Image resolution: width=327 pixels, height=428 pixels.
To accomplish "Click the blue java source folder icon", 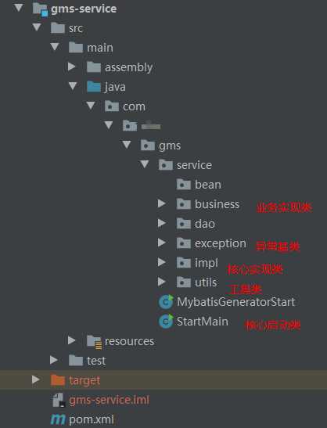I will (x=94, y=87).
